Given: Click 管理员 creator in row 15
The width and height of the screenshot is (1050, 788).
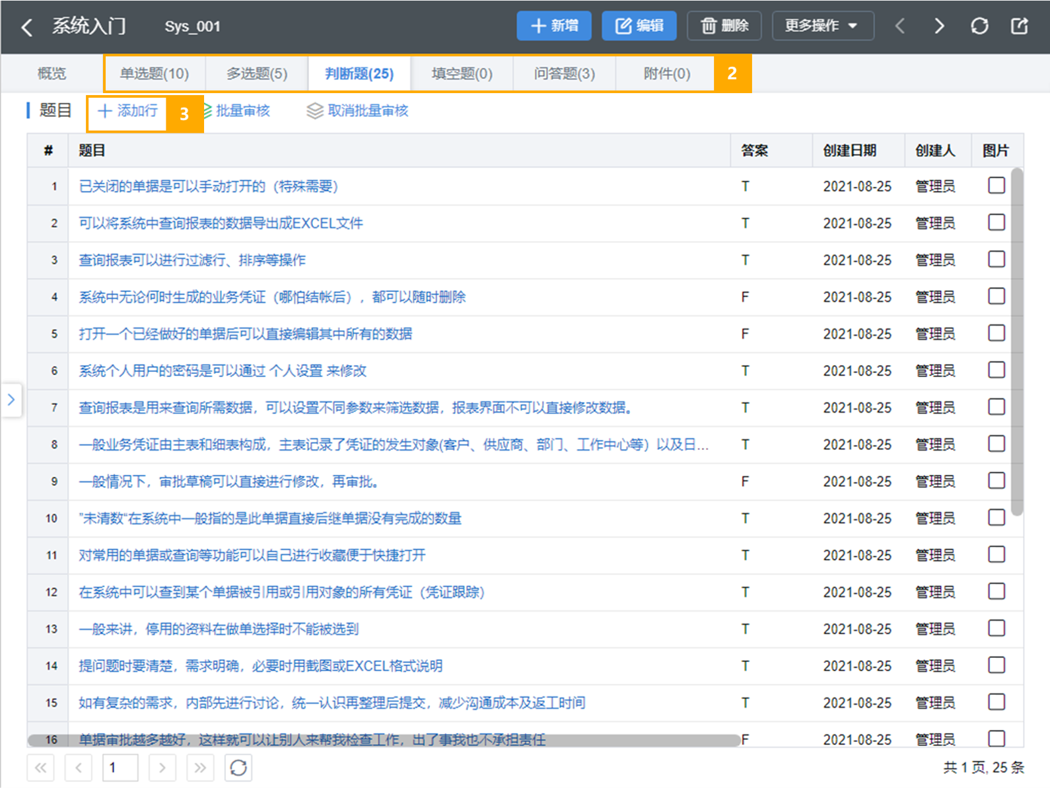Looking at the screenshot, I should [935, 703].
